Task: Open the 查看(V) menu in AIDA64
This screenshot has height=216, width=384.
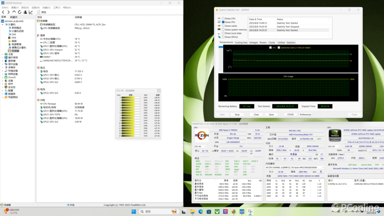Action: pyautogui.click(x=15, y=8)
